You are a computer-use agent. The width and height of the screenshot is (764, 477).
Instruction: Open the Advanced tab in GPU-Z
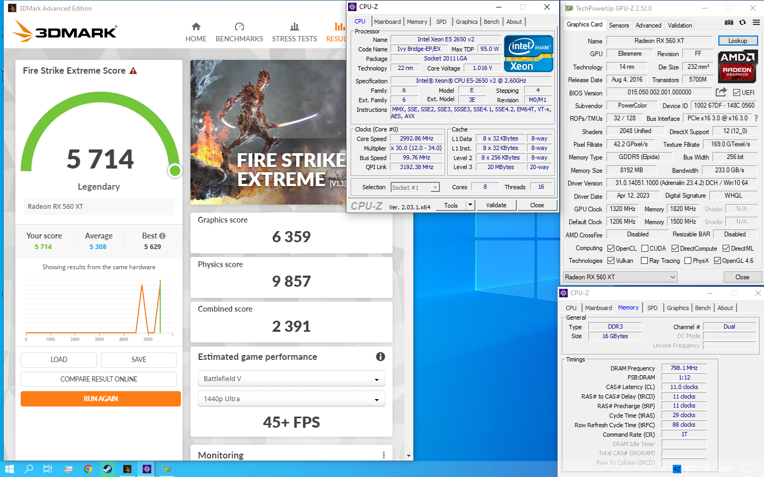tap(648, 25)
